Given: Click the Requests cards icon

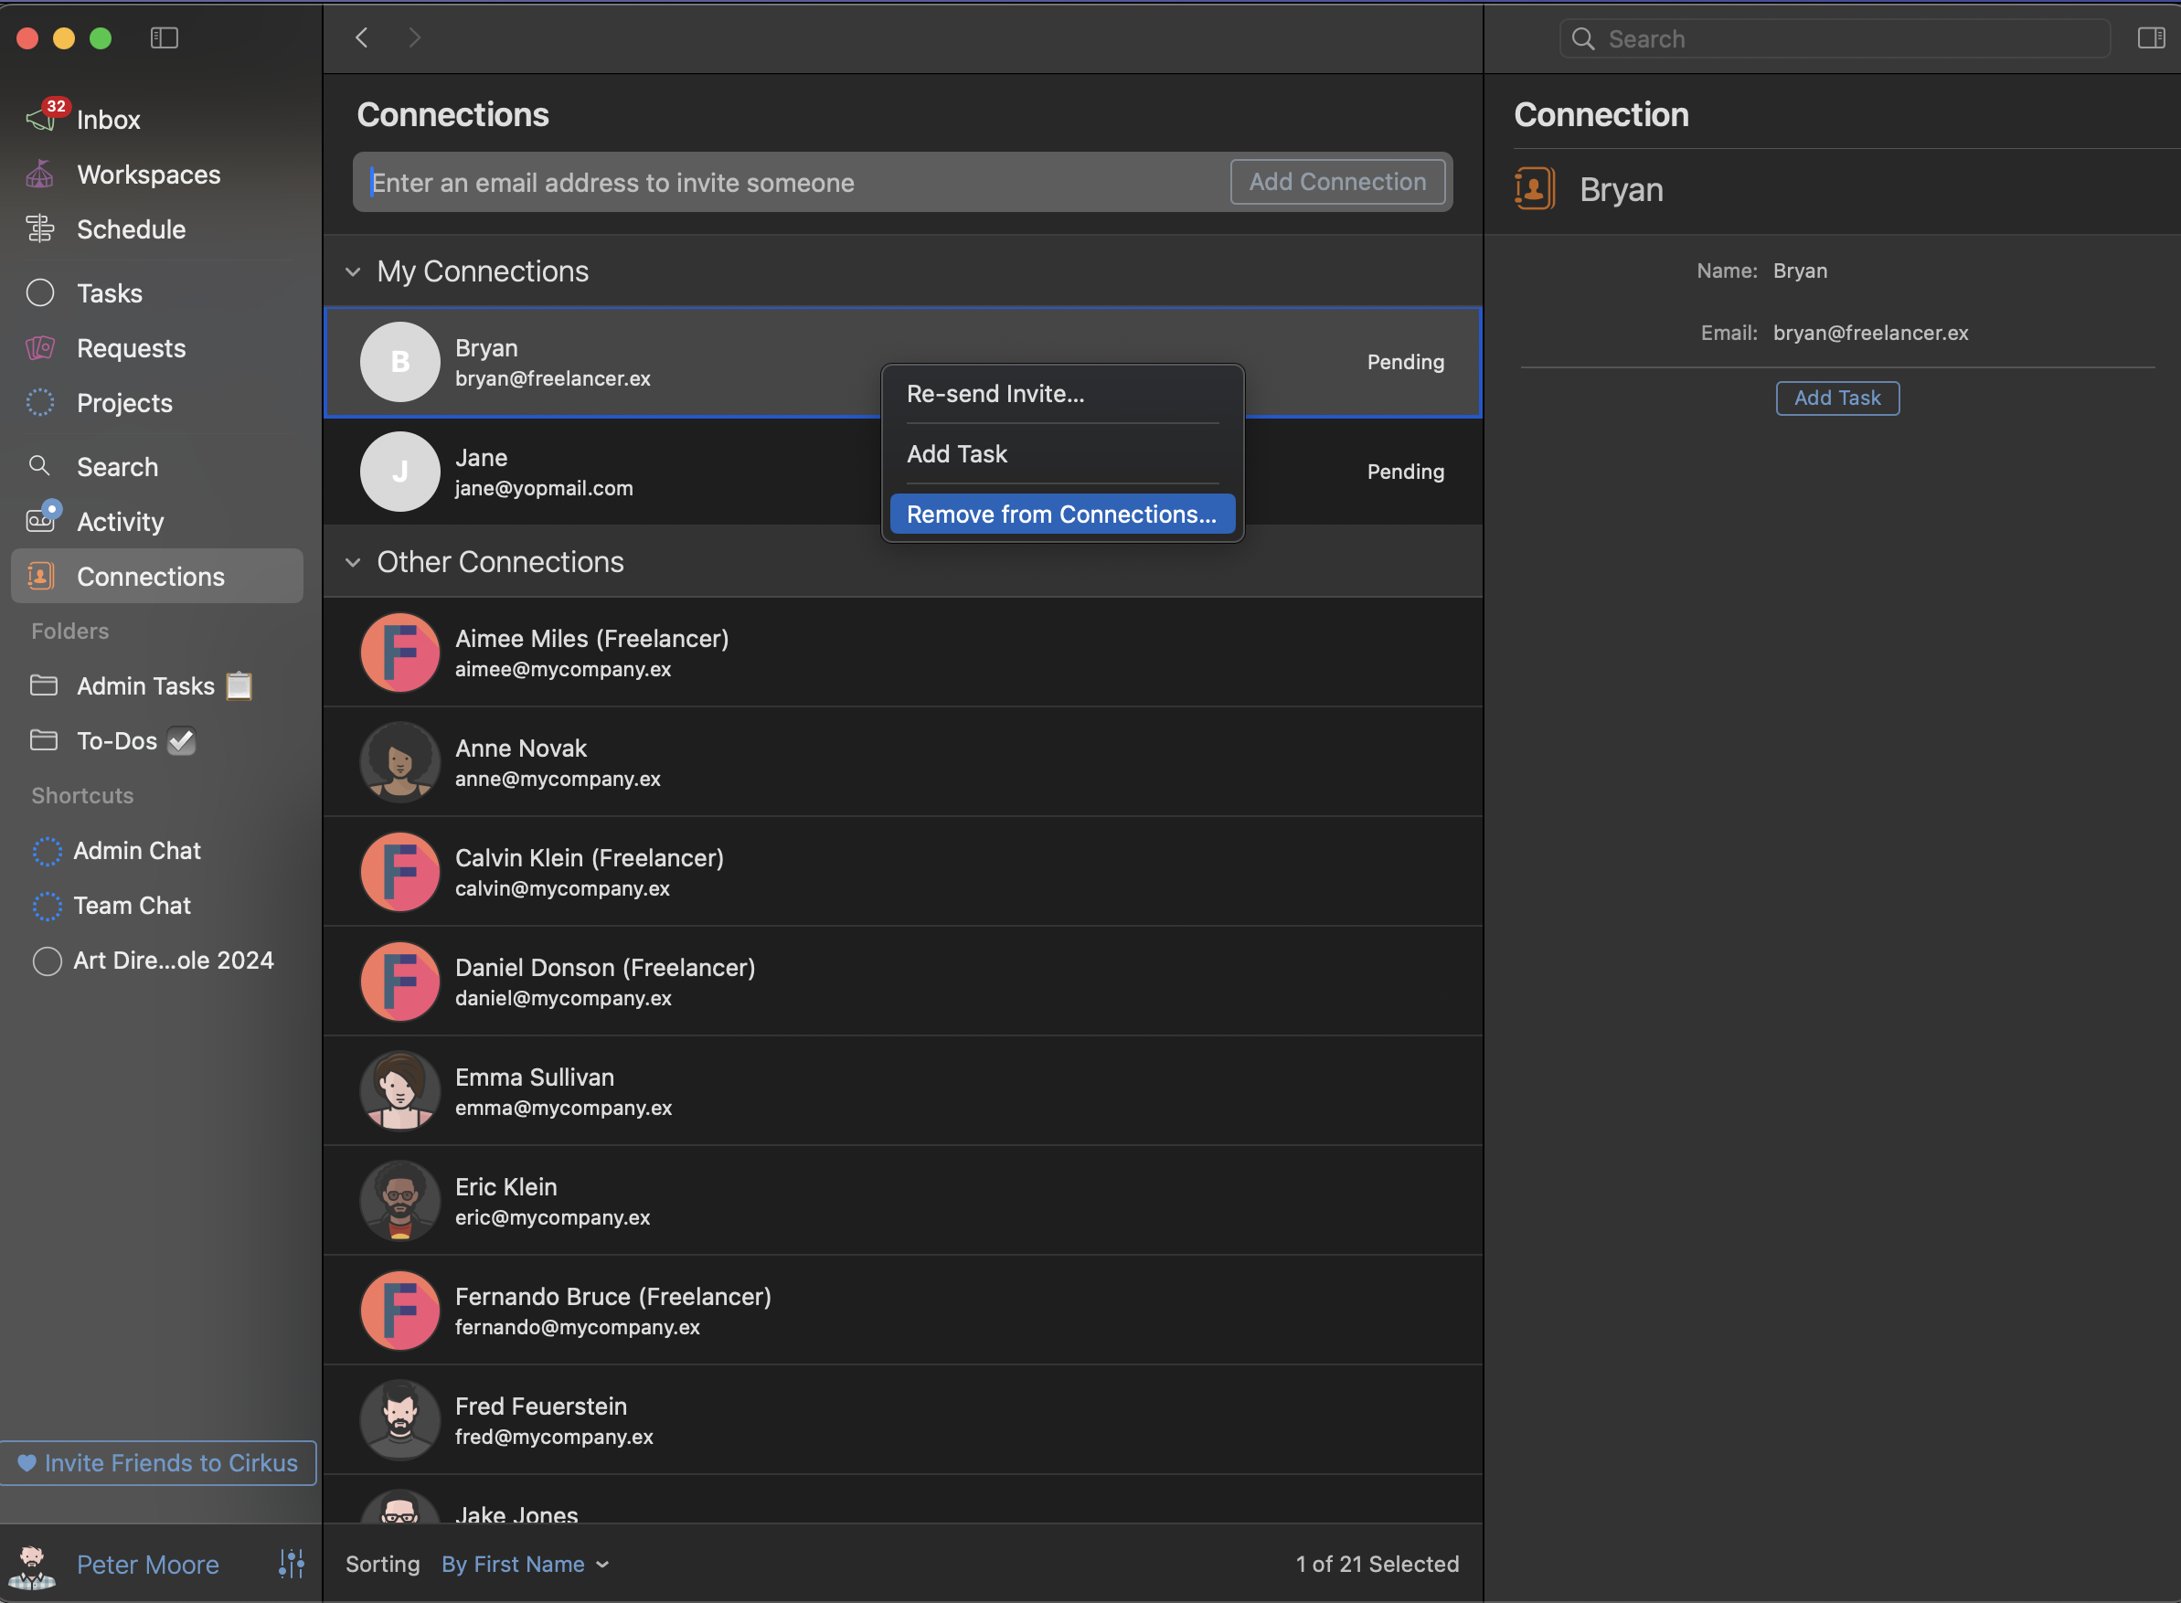Looking at the screenshot, I should (x=40, y=348).
